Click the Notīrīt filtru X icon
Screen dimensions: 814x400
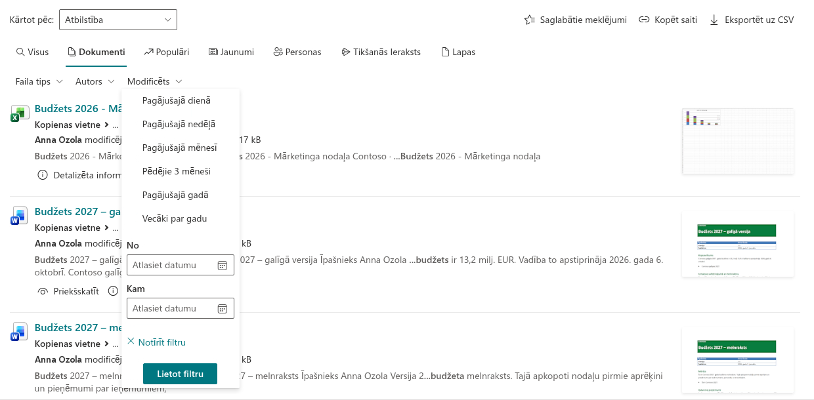131,342
